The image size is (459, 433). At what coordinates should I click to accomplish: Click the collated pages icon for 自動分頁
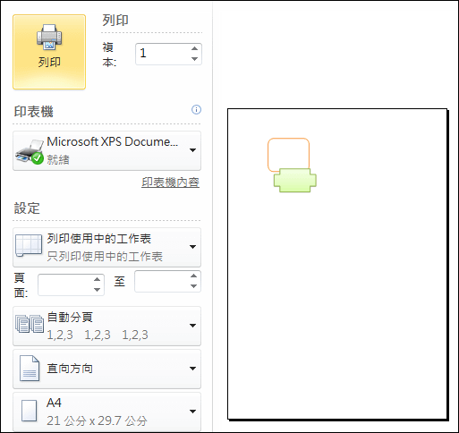[30, 324]
